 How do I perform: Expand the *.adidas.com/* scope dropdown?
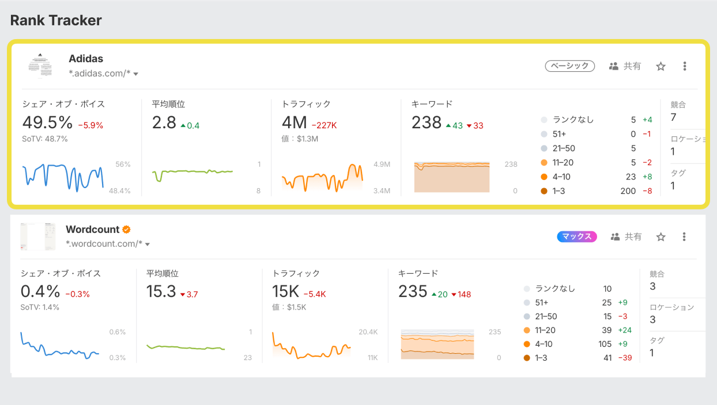coord(136,74)
